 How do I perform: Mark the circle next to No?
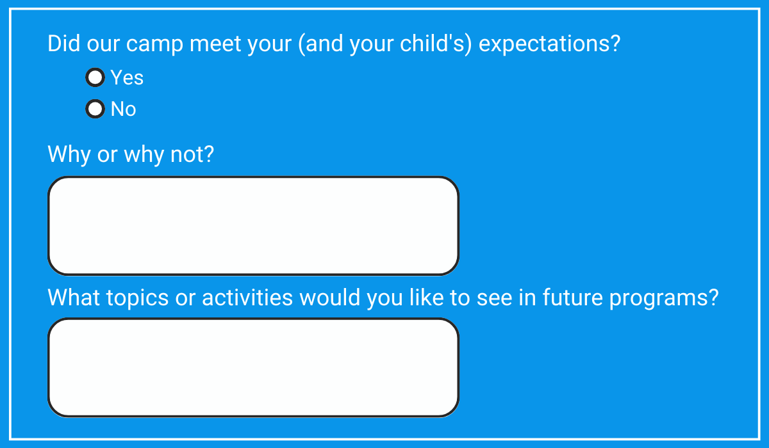[95, 109]
